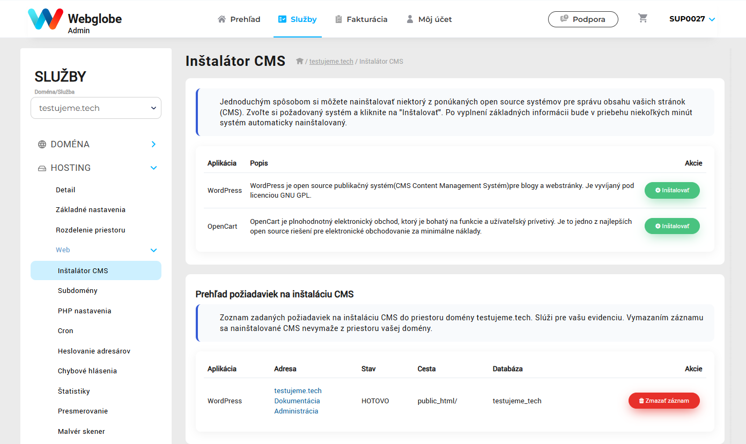The height and width of the screenshot is (444, 746).
Task: Click the OpenCart application name
Action: (223, 226)
